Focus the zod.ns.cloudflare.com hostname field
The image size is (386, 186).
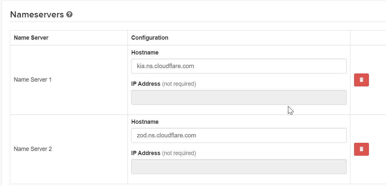point(239,135)
